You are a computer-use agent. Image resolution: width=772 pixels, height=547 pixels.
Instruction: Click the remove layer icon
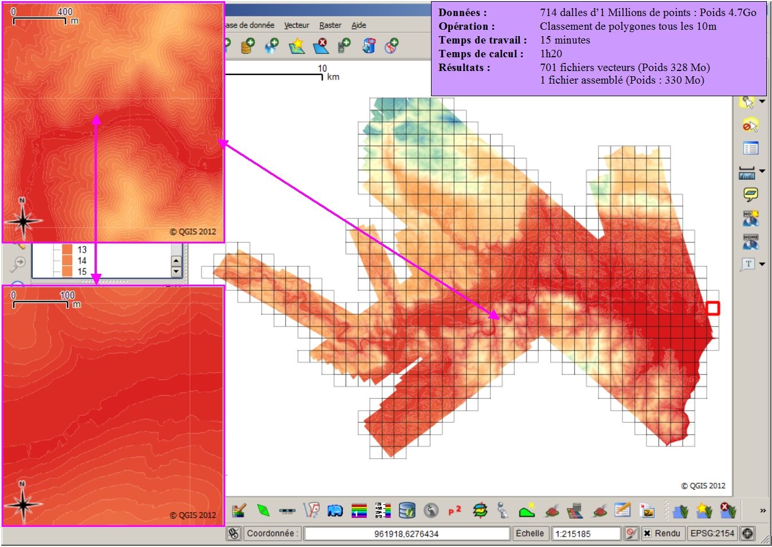(321, 46)
